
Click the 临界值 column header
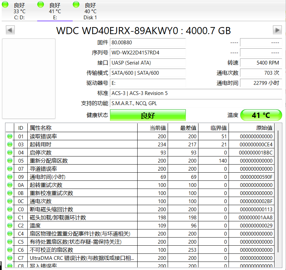214,128
